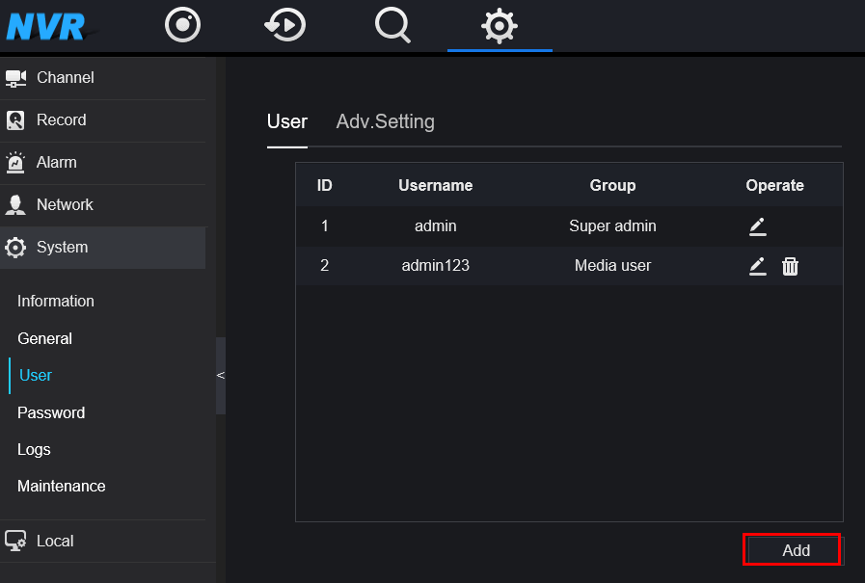
Task: Click the search magnifier icon
Action: 392,25
